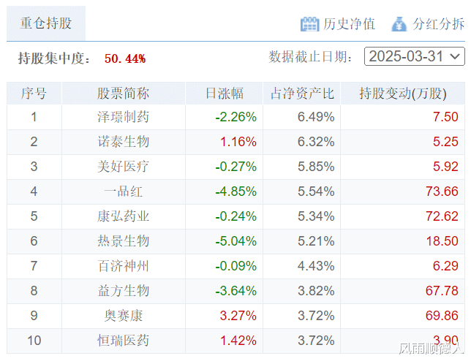Click the 50.44% concentration value
The height and width of the screenshot is (364, 471).
click(x=125, y=58)
